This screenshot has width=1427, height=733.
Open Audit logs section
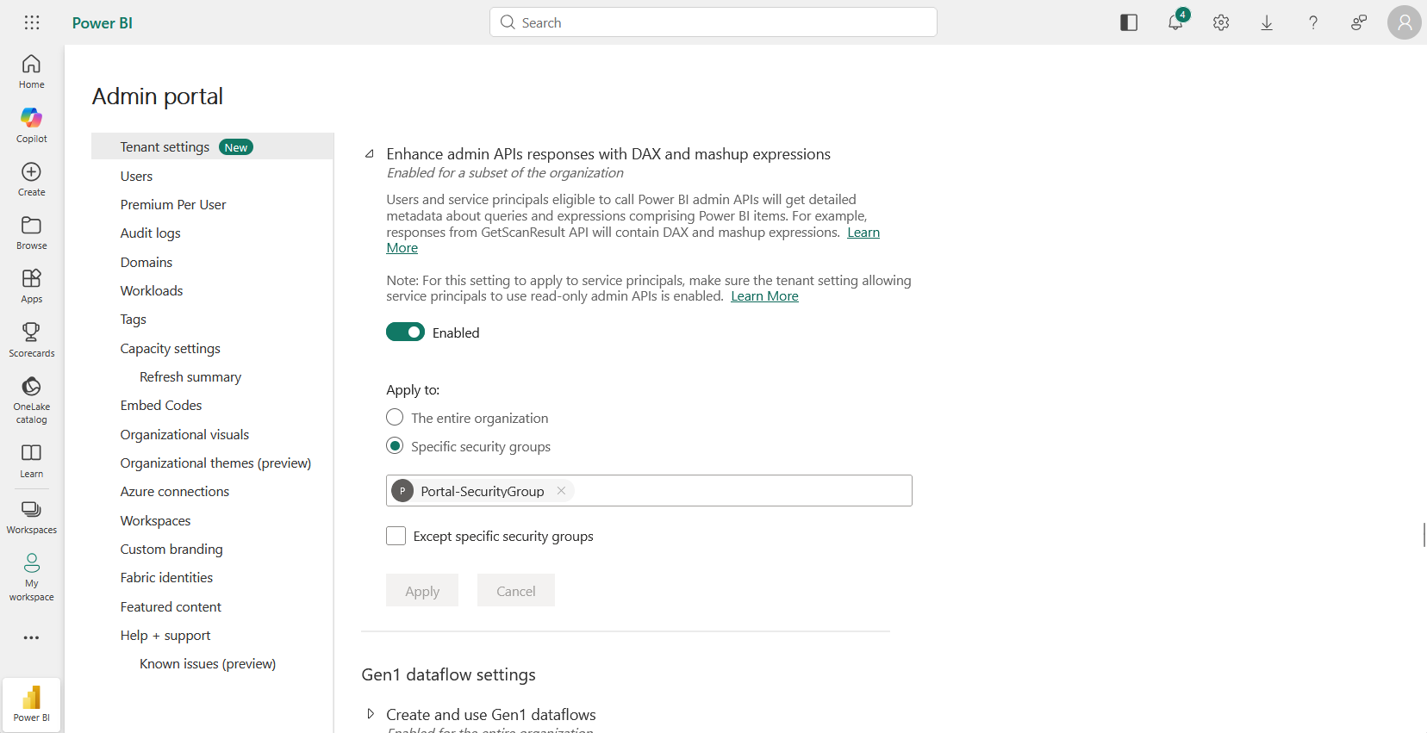(x=151, y=233)
